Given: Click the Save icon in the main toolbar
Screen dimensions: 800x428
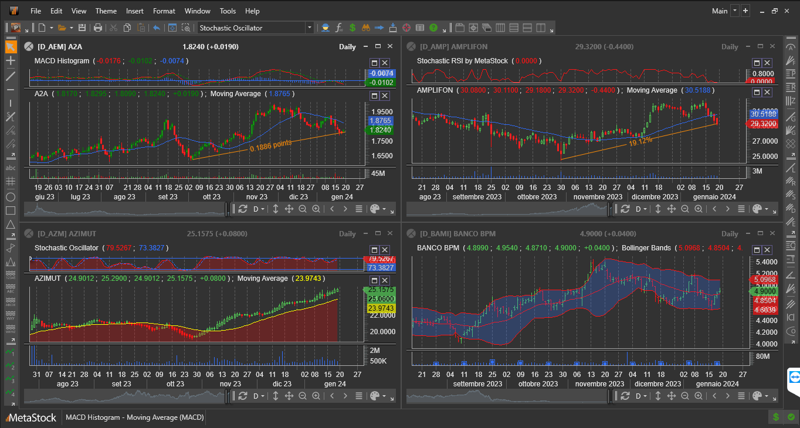Looking at the screenshot, I should 82,28.
